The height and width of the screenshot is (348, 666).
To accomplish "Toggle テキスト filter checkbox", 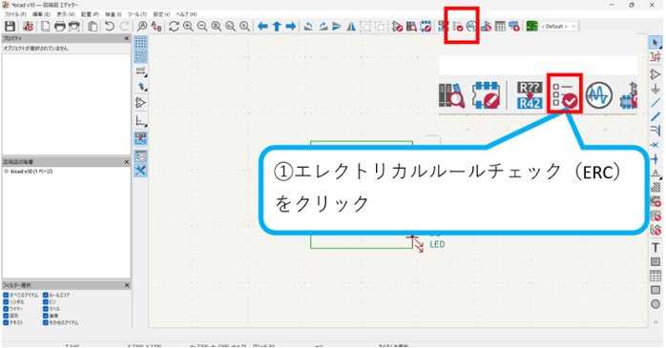I will pos(6,322).
